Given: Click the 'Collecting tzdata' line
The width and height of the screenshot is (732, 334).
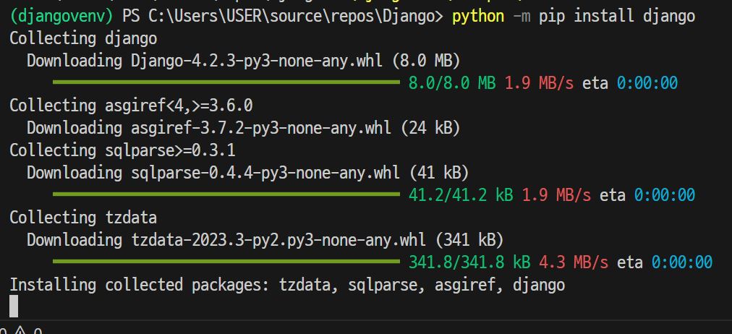Looking at the screenshot, I should (x=83, y=218).
